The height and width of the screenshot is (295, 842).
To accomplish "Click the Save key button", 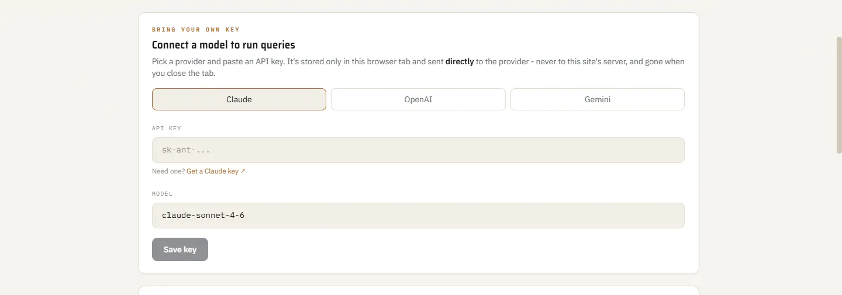I will (x=180, y=249).
